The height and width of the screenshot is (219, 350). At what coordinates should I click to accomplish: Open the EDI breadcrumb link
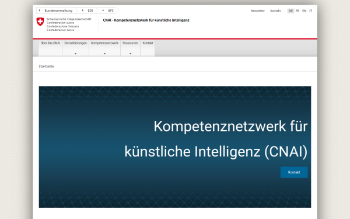pyautogui.click(x=90, y=11)
